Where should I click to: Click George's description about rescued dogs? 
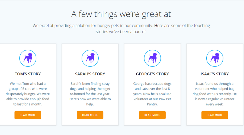[152, 94]
